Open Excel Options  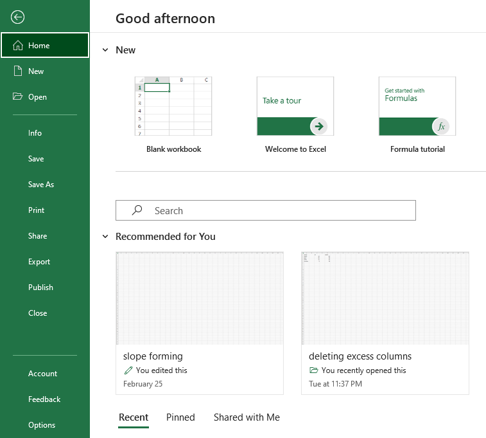click(42, 425)
